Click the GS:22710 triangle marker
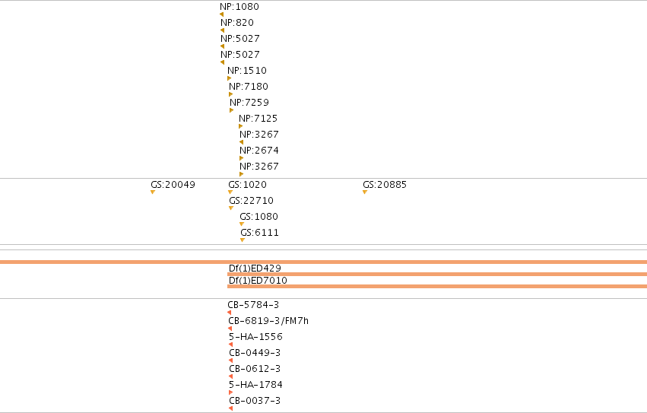 231,208
